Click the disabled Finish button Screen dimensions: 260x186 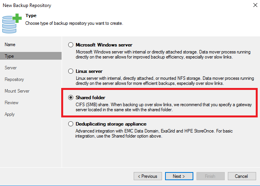tap(210, 176)
